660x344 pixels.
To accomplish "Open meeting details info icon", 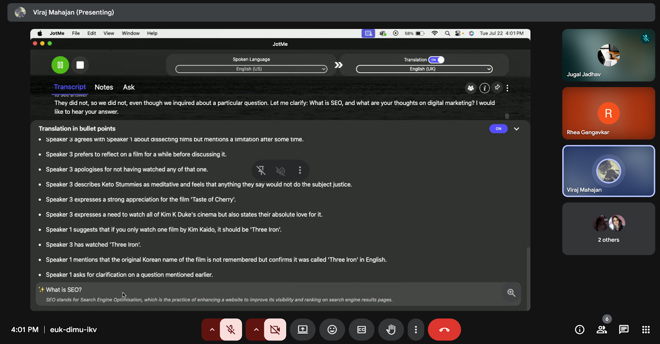I will pyautogui.click(x=580, y=330).
